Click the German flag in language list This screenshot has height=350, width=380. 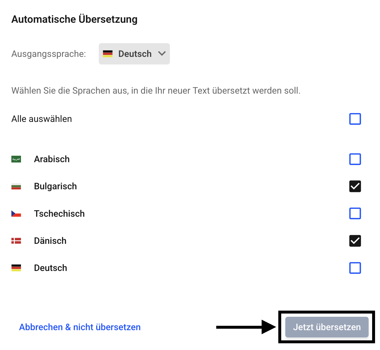pos(16,268)
